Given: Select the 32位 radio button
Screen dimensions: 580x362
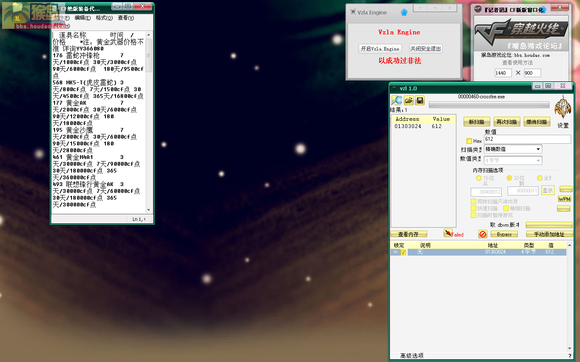Looking at the screenshot, I should coord(509,178).
